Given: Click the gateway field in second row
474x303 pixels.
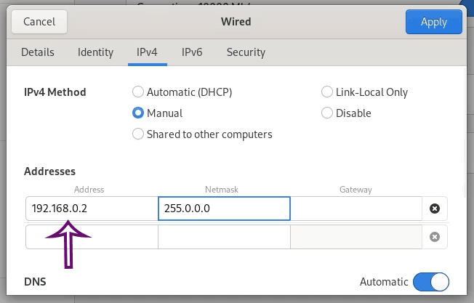Looking at the screenshot, I should [x=356, y=237].
